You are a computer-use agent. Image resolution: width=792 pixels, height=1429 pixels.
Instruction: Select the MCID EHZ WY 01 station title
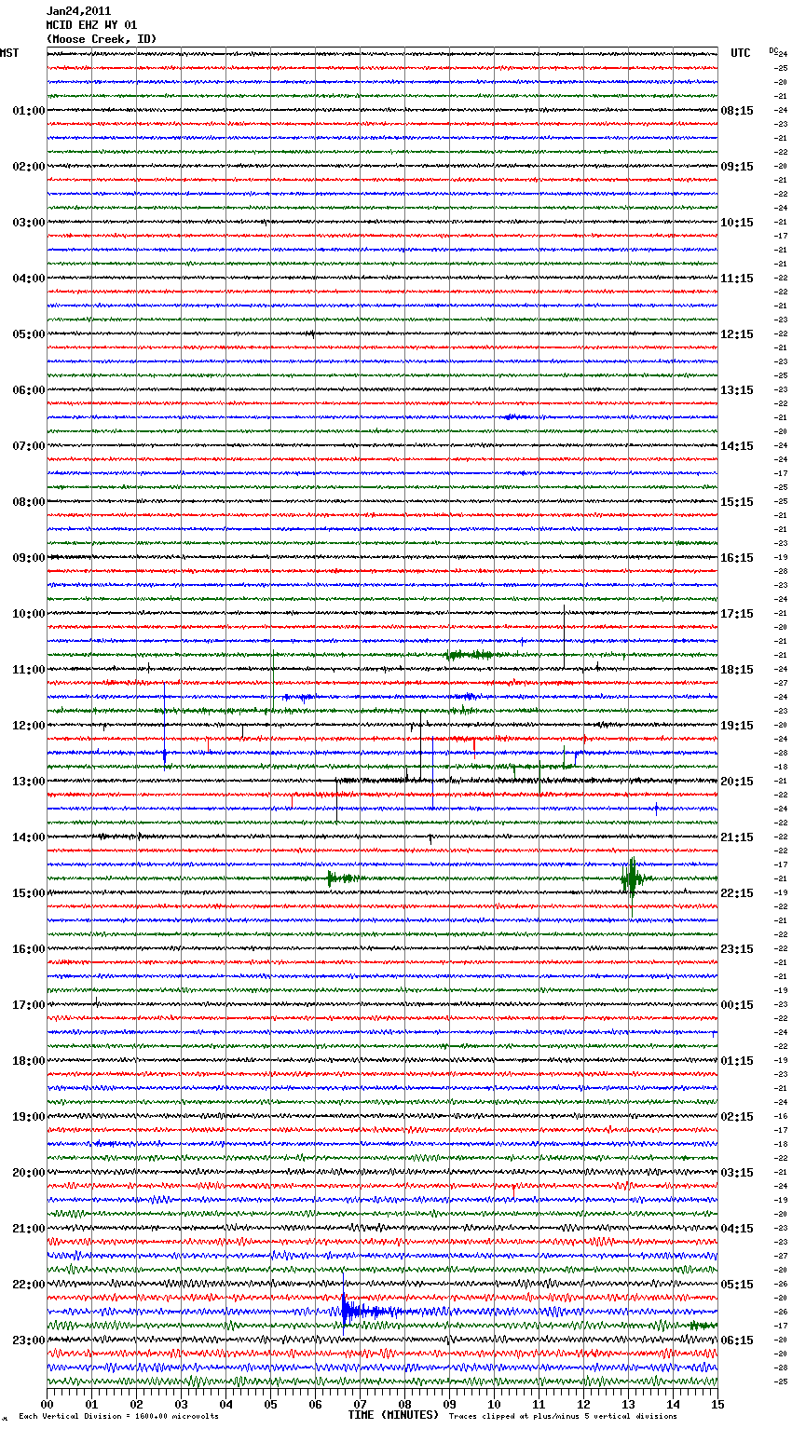(x=91, y=25)
